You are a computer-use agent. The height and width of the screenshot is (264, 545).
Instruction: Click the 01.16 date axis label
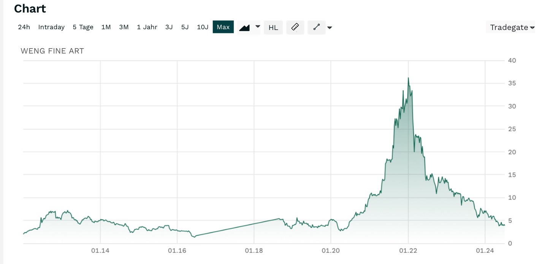(x=177, y=251)
